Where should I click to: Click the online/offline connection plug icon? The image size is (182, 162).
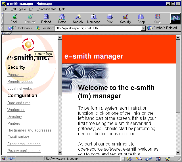pos(11,159)
